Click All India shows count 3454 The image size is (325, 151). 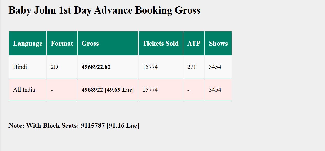[215, 90]
